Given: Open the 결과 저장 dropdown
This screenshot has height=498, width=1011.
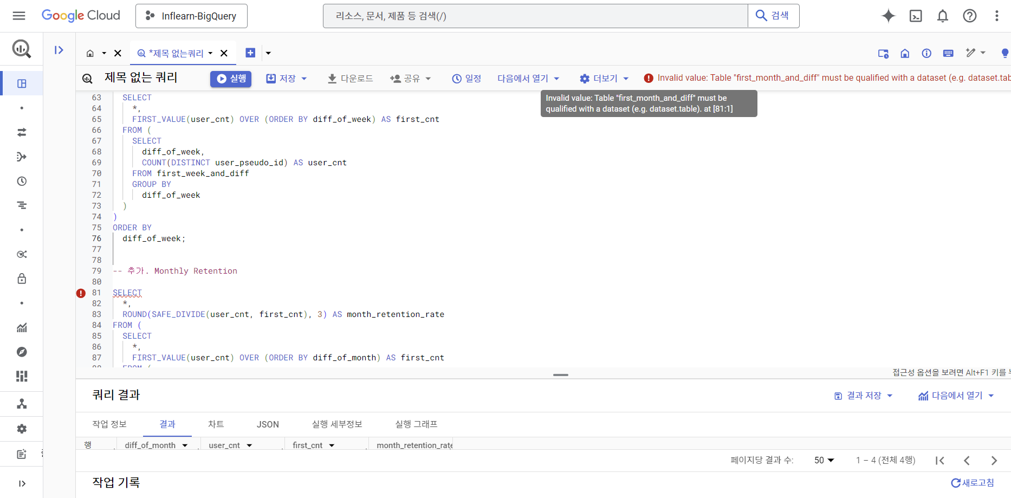Looking at the screenshot, I should coord(863,396).
